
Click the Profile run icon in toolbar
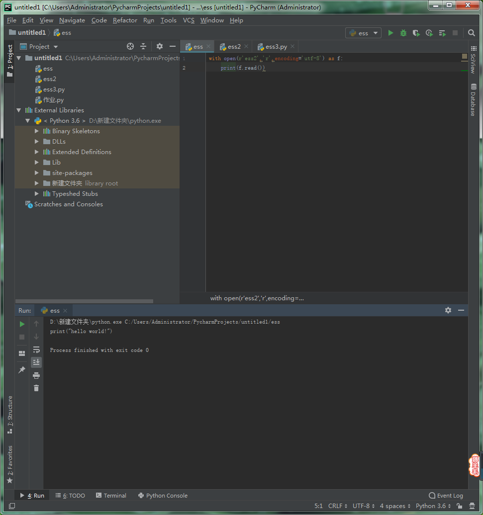[429, 33]
